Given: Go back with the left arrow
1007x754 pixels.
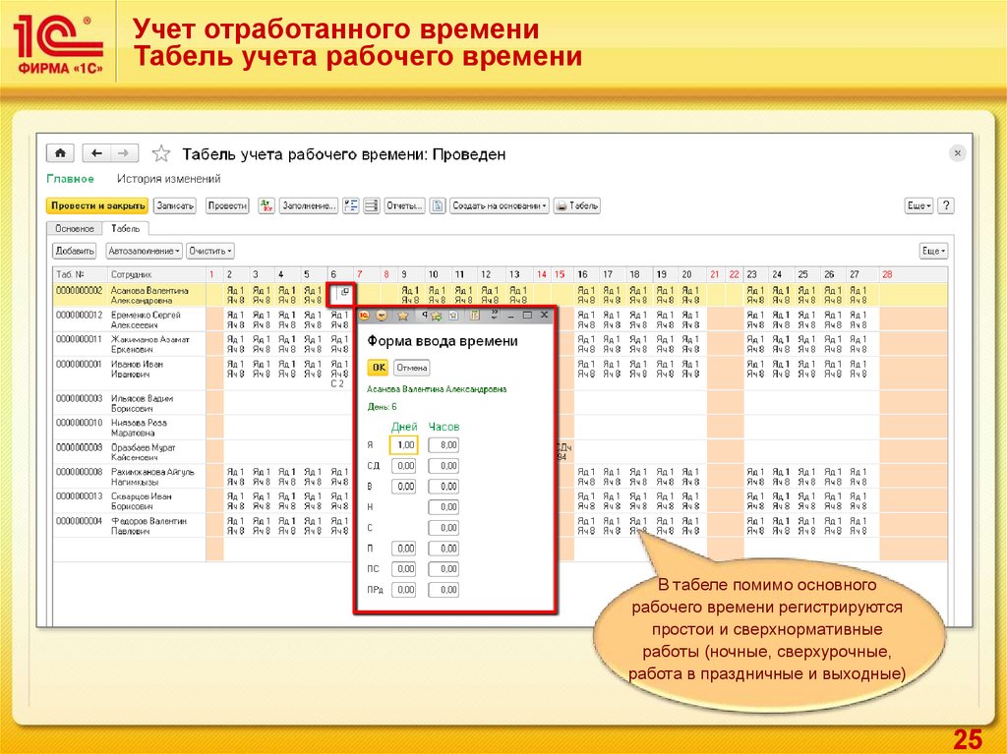Looking at the screenshot, I should point(95,153).
